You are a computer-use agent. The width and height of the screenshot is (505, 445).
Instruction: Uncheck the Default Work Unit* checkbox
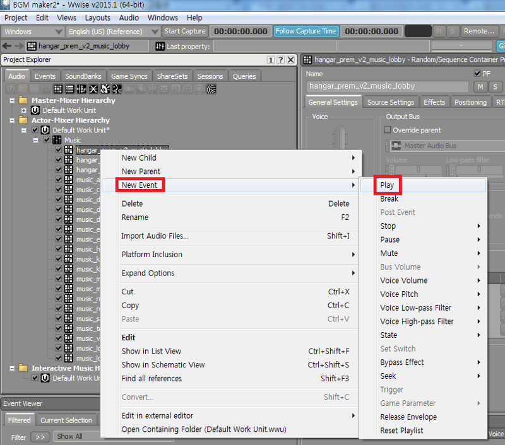[35, 130]
